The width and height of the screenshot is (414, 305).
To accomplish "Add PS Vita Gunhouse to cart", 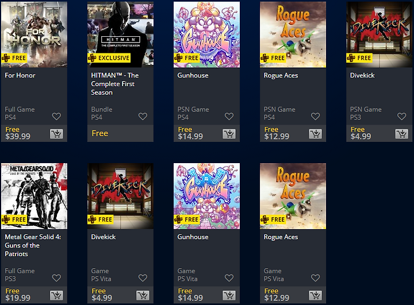I will tap(229, 295).
